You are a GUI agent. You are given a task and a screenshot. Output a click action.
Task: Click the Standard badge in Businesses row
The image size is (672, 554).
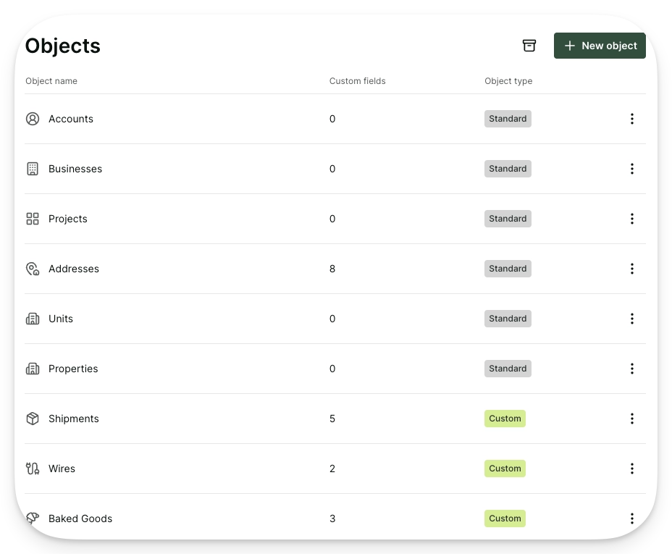click(x=508, y=169)
